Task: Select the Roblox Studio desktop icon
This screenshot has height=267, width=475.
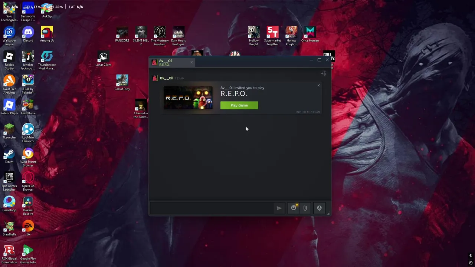Action: (x=9, y=60)
